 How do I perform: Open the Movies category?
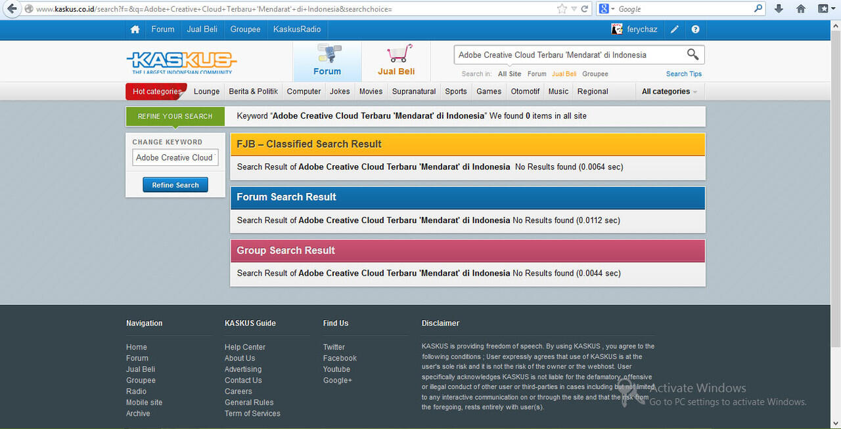[x=371, y=92]
